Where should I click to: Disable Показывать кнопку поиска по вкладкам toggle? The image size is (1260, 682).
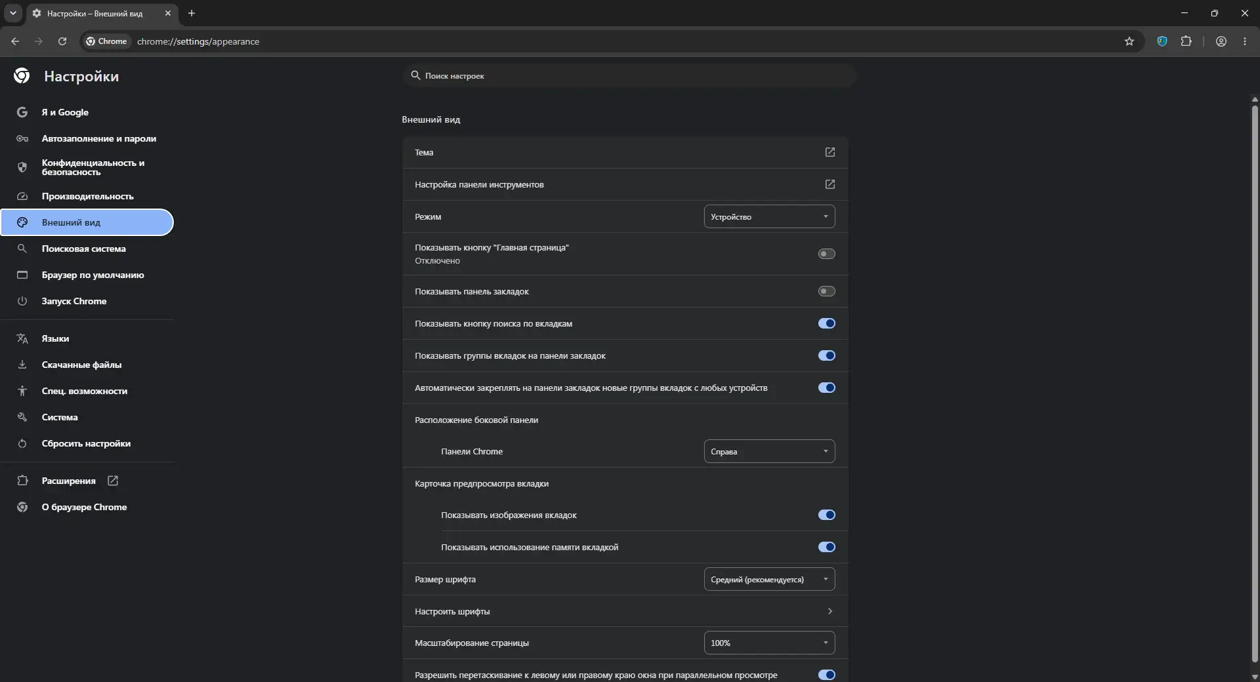point(827,323)
